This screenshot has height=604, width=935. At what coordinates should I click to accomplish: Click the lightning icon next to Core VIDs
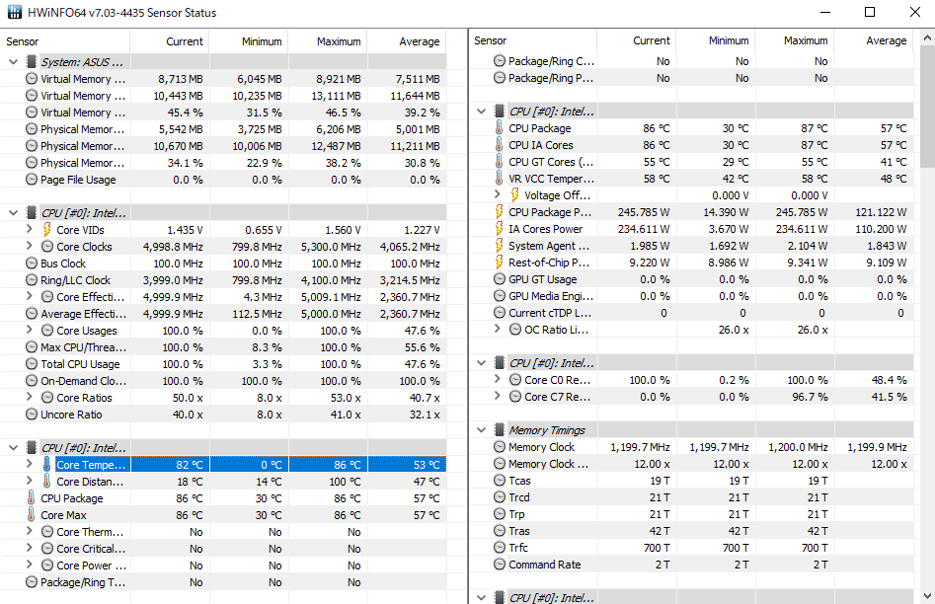click(46, 230)
